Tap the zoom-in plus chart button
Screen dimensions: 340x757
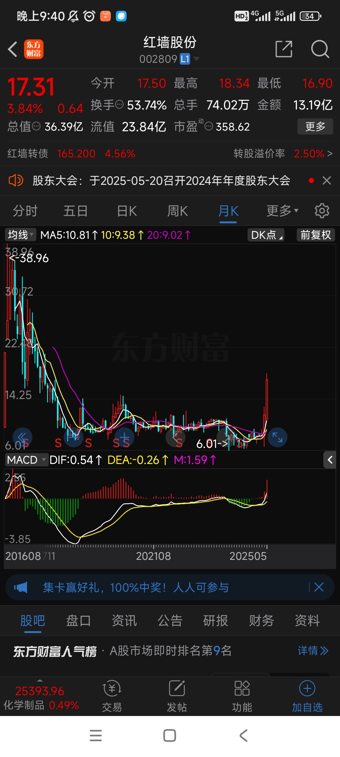[124, 437]
